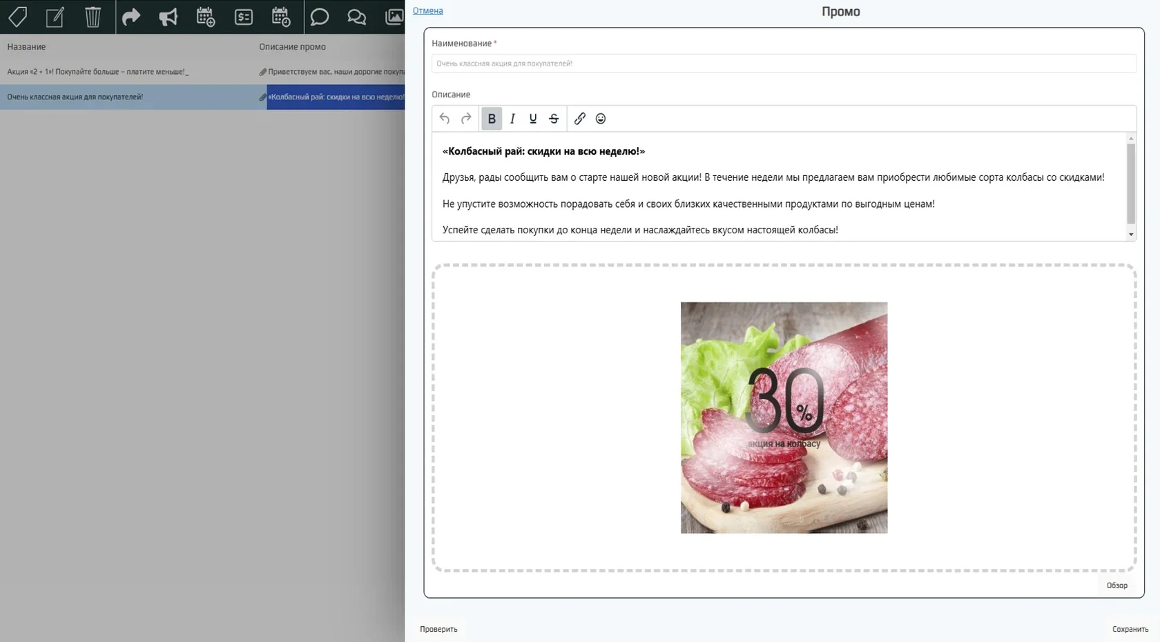Toggle underline formatting

coord(533,119)
